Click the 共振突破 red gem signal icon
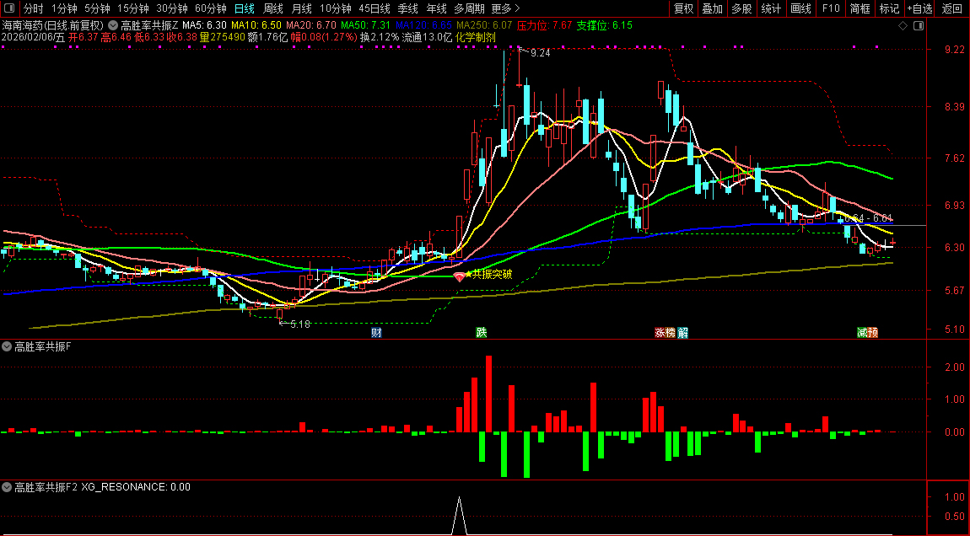The width and height of the screenshot is (970, 536). point(459,277)
